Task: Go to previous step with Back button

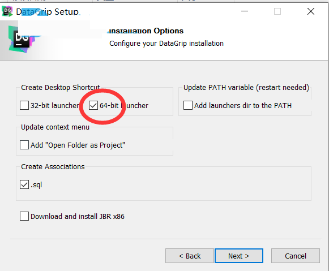Action: tap(190, 256)
